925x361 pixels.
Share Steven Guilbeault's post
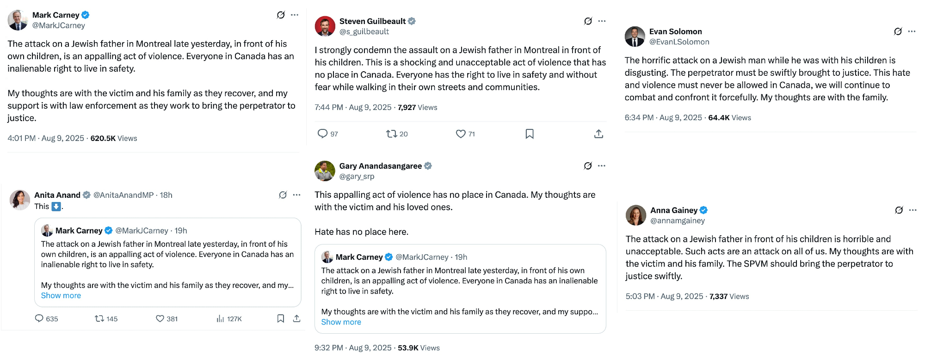pos(598,134)
